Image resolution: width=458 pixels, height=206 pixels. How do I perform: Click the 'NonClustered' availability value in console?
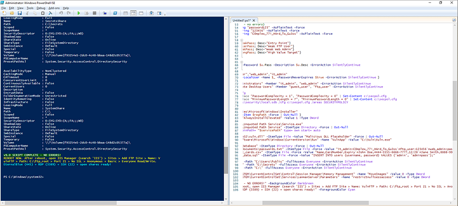(x=56, y=71)
